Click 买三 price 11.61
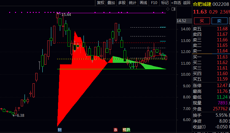Screen dimensions: 230x133 [222, 68]
